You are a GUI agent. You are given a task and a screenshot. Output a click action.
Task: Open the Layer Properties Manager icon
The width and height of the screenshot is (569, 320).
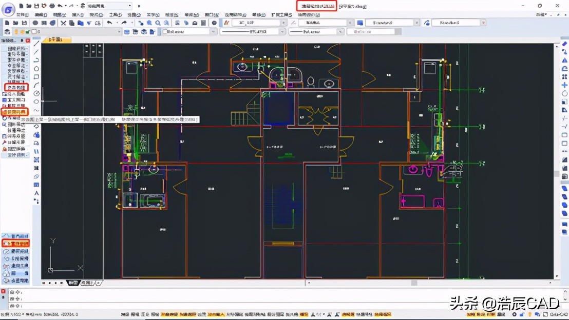pos(7,32)
